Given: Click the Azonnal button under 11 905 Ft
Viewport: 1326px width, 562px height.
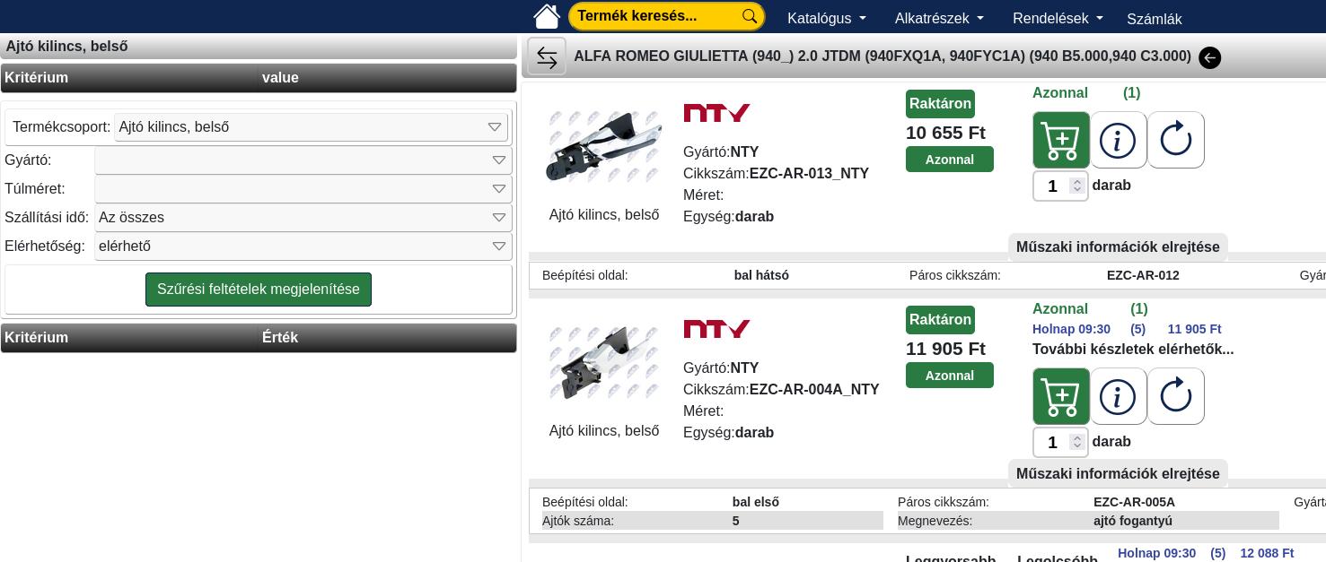Looking at the screenshot, I should pyautogui.click(x=949, y=376).
